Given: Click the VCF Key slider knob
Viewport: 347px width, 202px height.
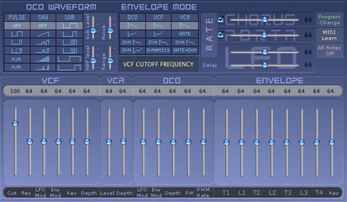Looking at the screenshot, I should (x=73, y=141).
